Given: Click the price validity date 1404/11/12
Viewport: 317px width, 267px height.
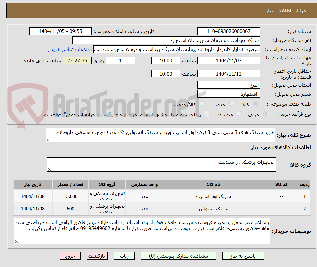Looking at the screenshot, I should [x=228, y=74].
